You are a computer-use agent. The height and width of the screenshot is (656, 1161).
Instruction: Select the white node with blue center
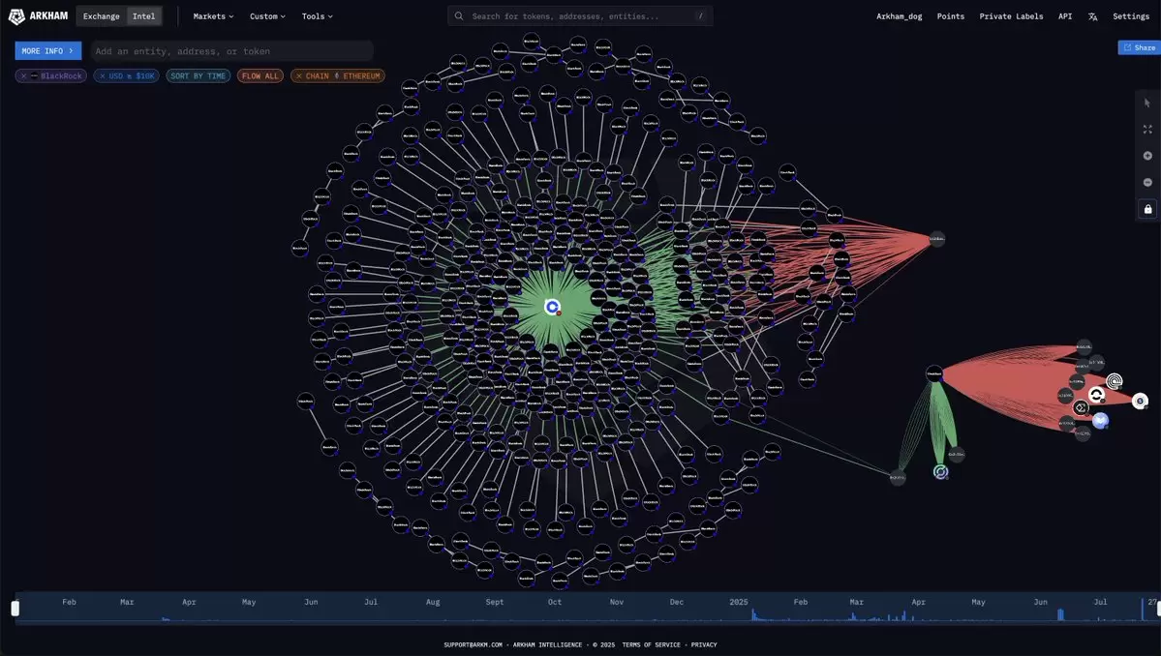[1141, 401]
